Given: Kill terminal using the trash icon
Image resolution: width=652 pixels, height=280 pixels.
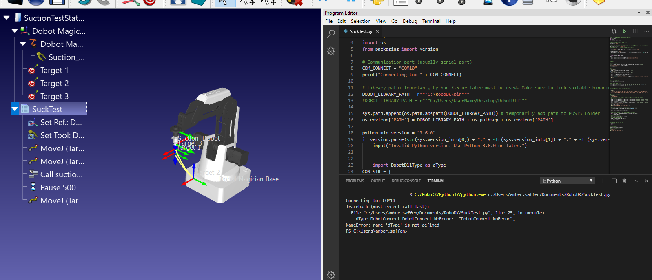Looking at the screenshot, I should pyautogui.click(x=624, y=181).
